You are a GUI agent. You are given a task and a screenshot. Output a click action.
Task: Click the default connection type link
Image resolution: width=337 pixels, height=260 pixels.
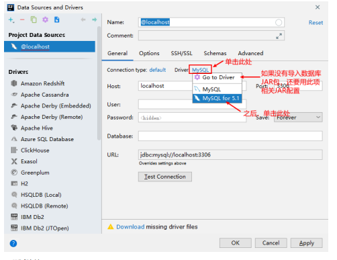click(158, 70)
